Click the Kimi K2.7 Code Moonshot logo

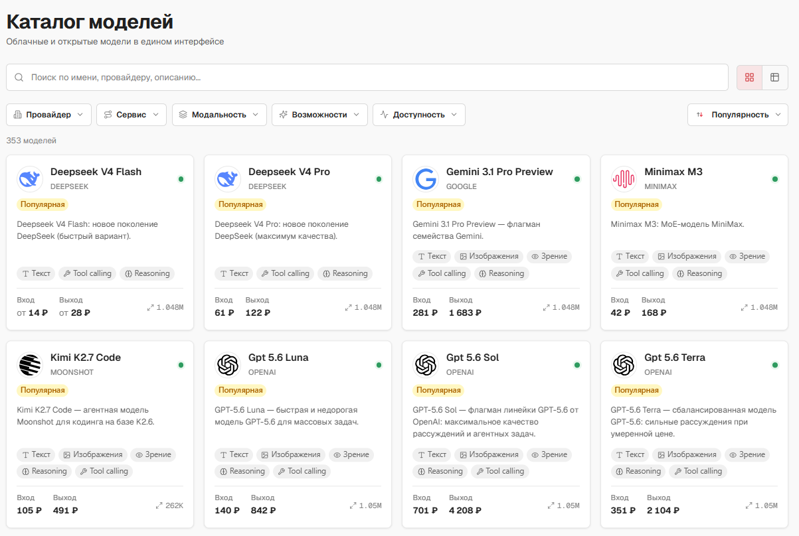tap(30, 365)
